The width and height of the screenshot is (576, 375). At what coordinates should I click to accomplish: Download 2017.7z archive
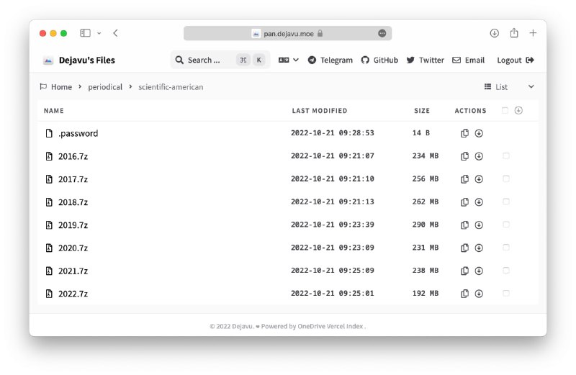(479, 179)
